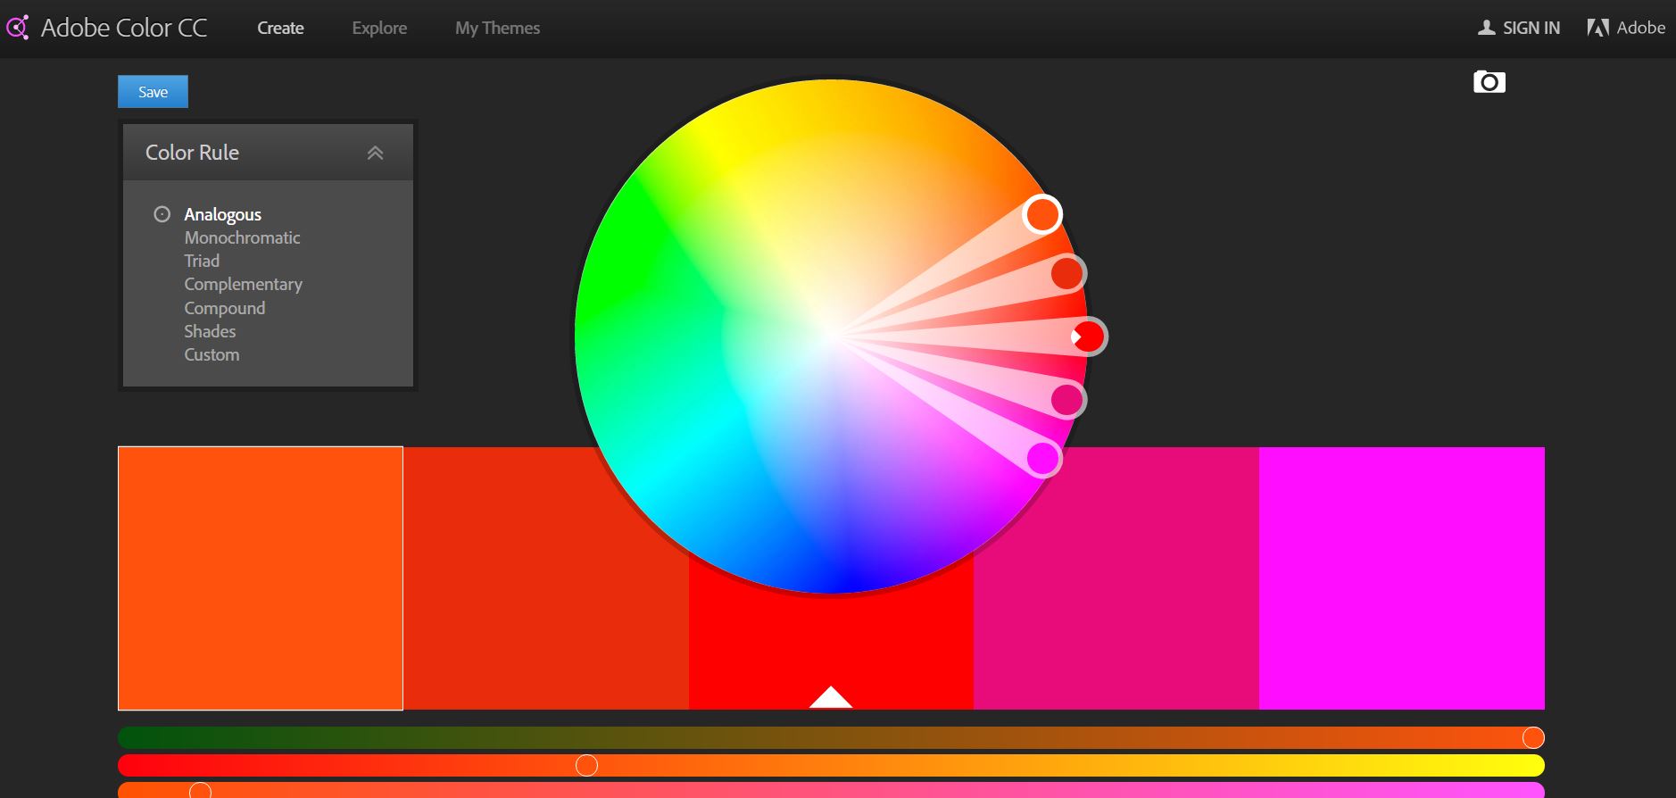
Task: Open the camera create-from-image icon
Action: [x=1489, y=82]
